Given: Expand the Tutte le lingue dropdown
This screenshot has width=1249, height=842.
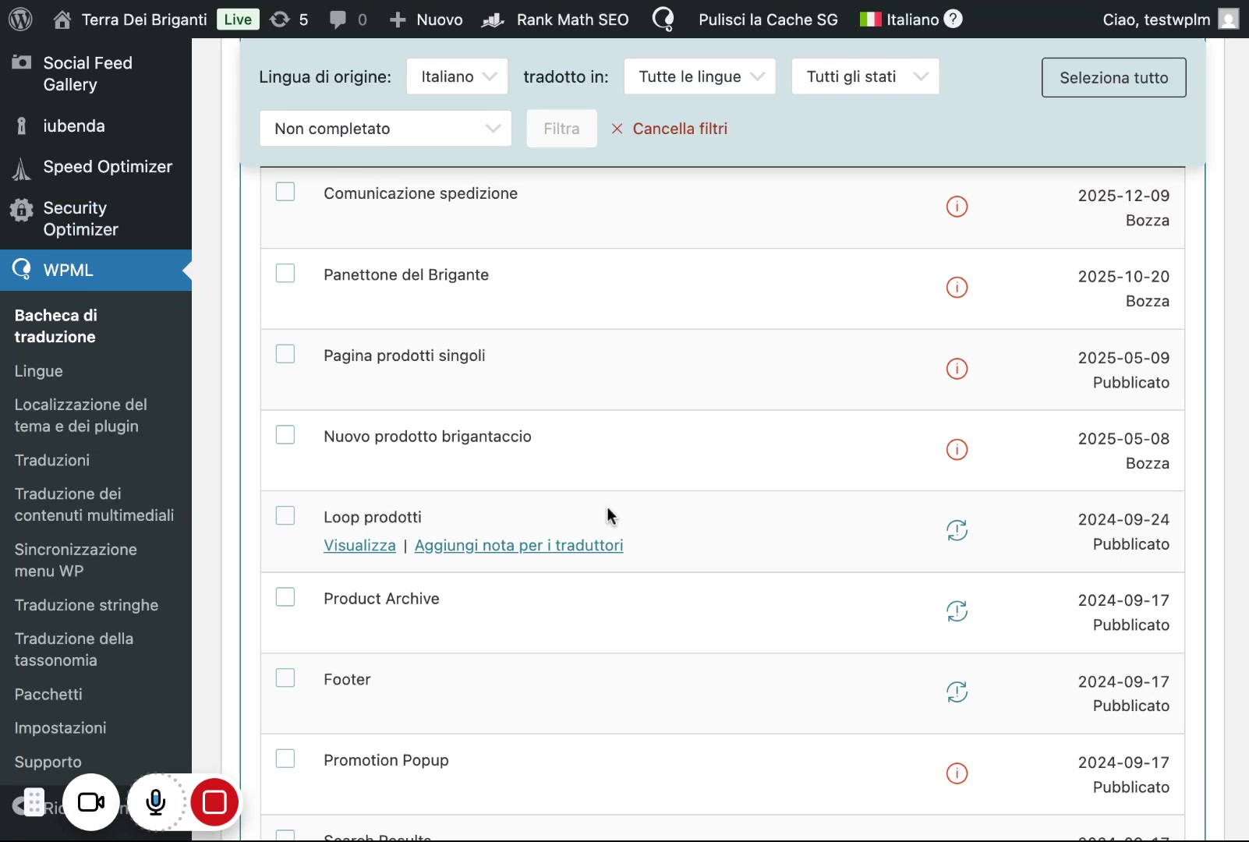Looking at the screenshot, I should click(x=699, y=76).
